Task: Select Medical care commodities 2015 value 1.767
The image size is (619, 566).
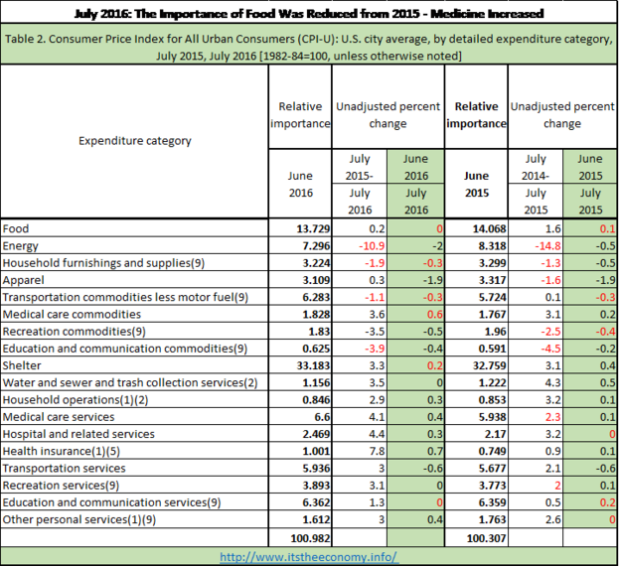Action: click(492, 315)
